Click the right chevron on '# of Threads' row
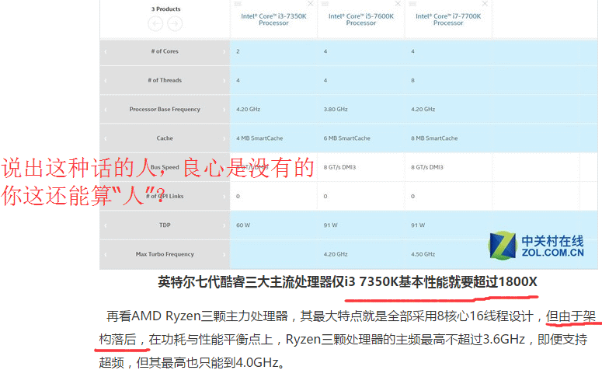 tap(224, 80)
